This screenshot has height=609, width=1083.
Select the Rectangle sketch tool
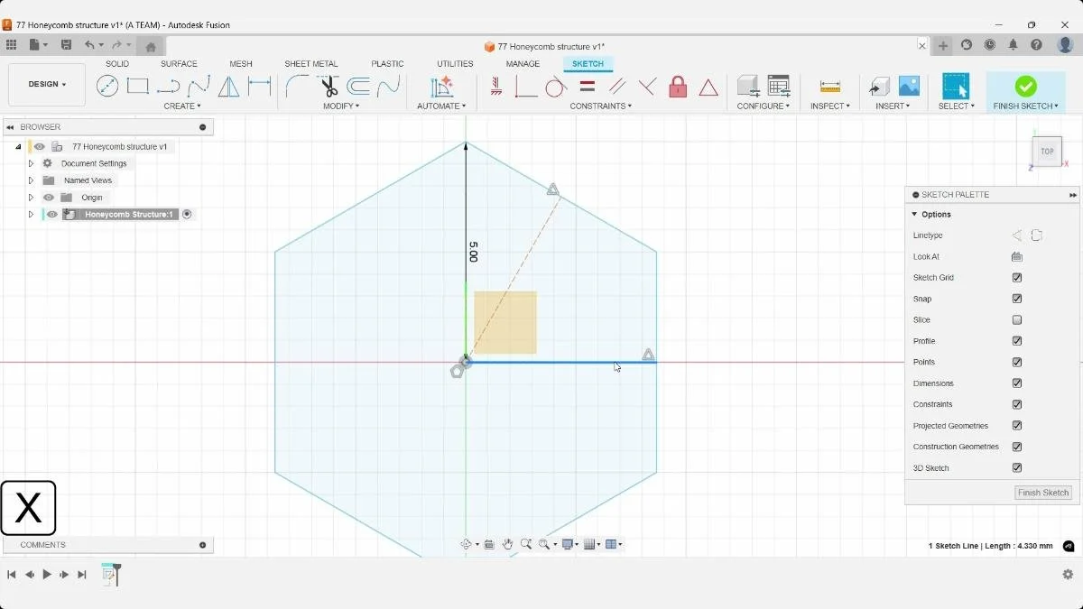[137, 87]
